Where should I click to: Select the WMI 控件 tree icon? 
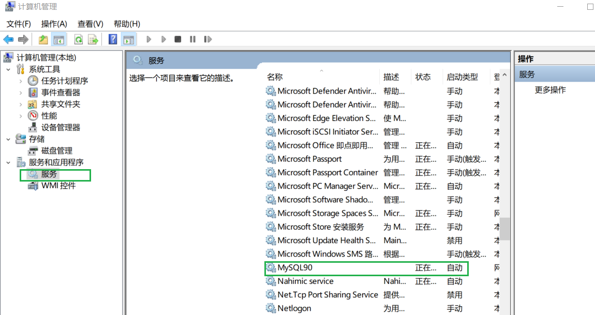(x=33, y=186)
